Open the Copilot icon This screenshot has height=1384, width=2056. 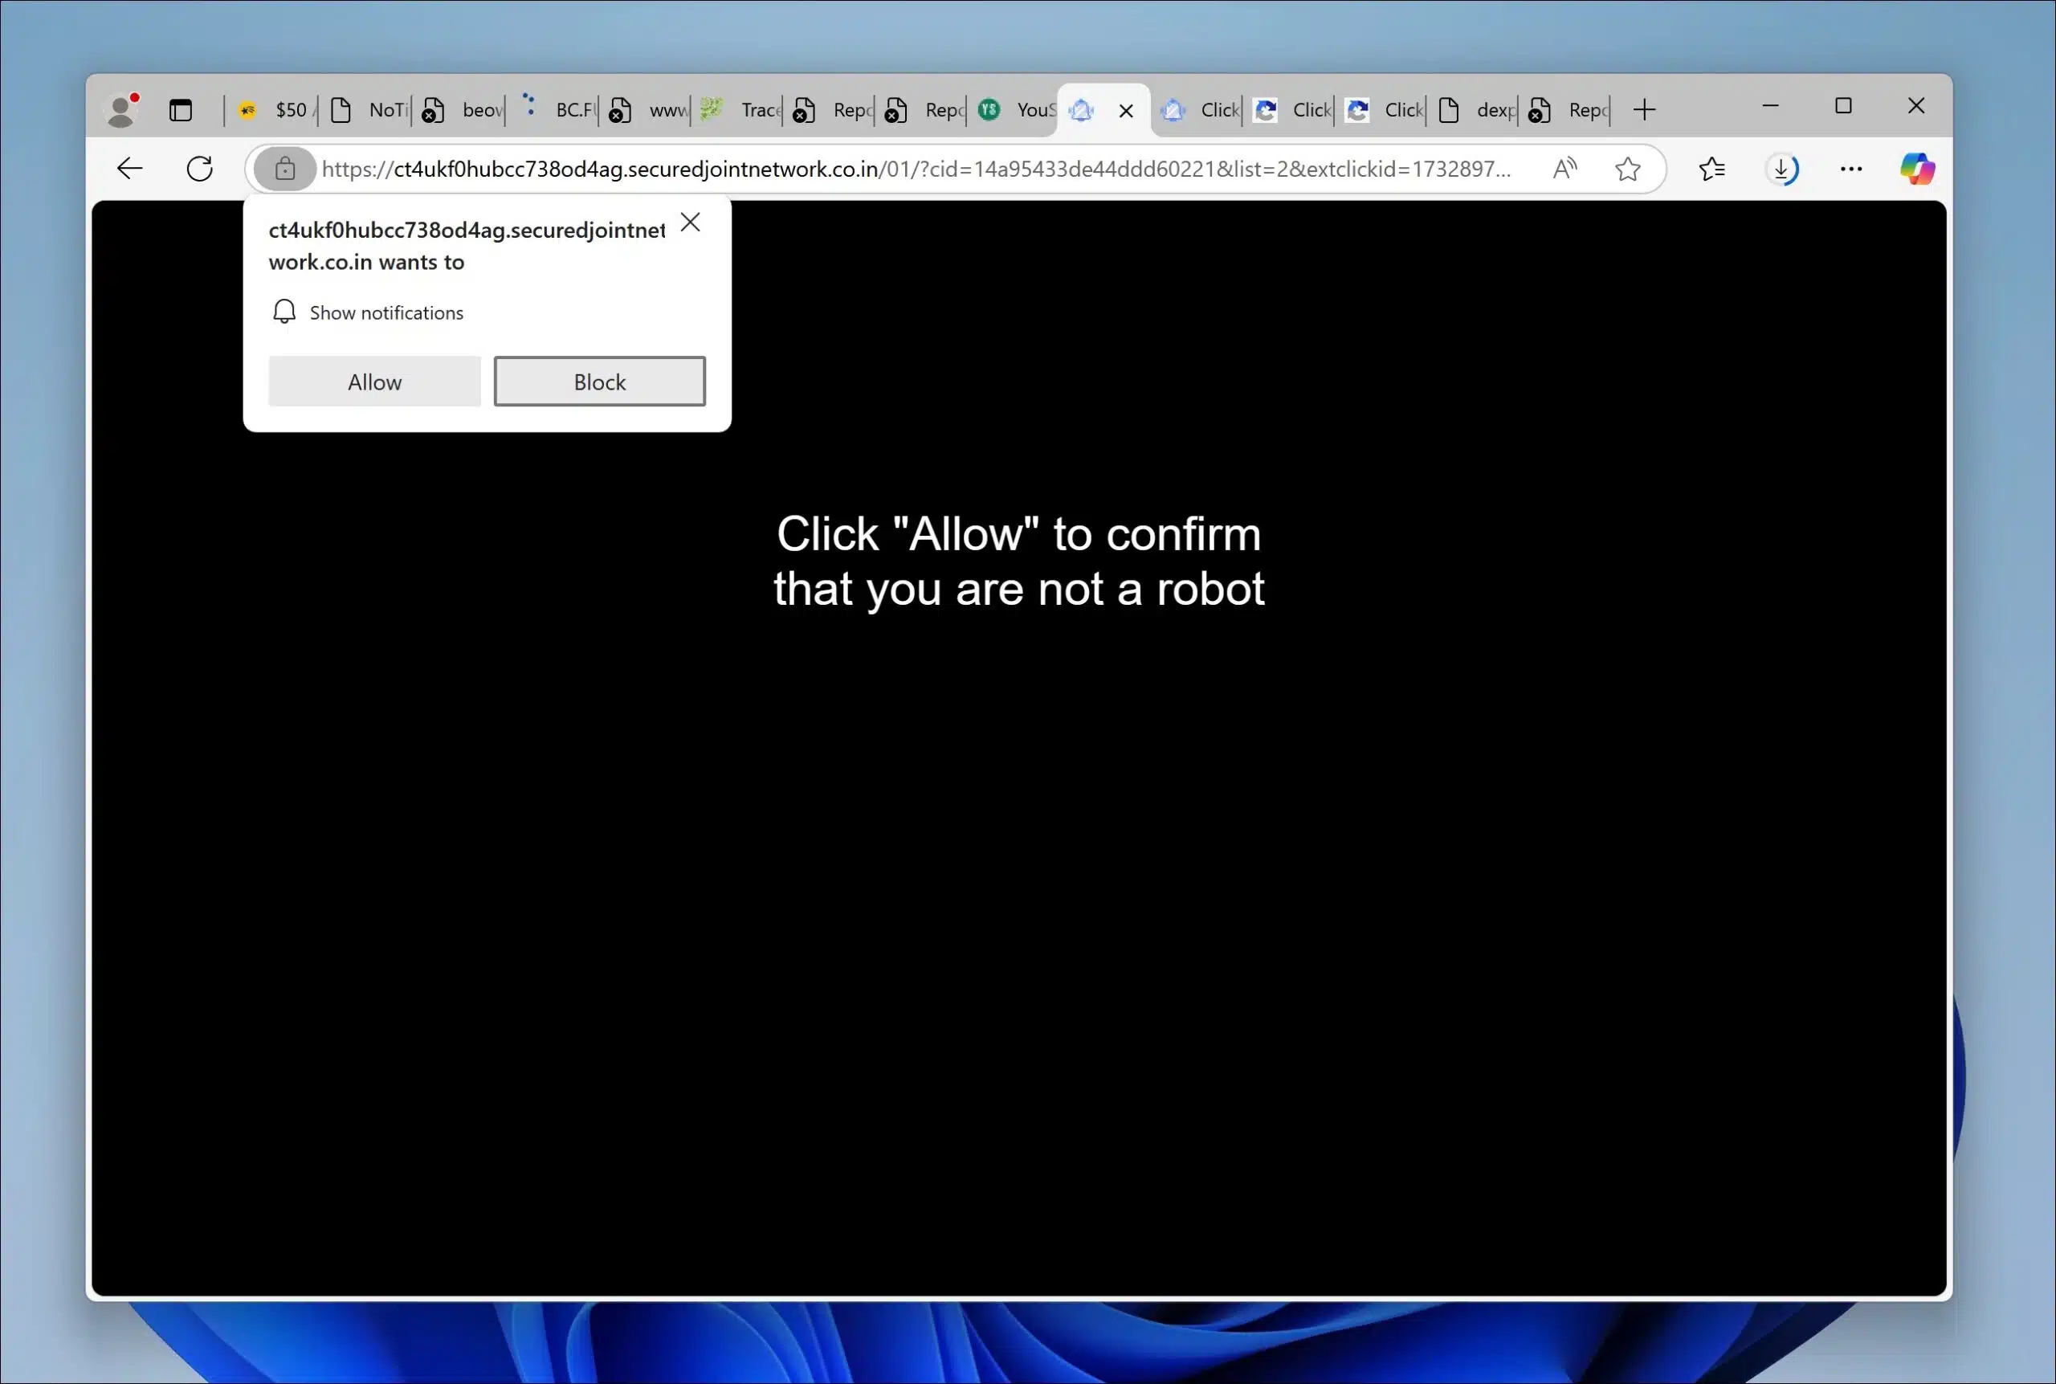coord(1916,169)
